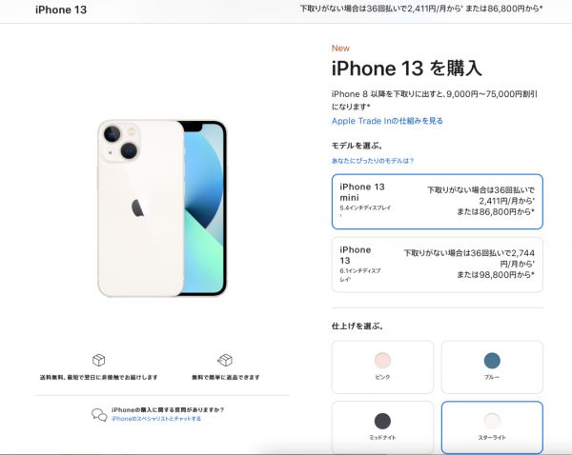Click the iPhone 13 header title
Screen dimensions: 572x455
tap(61, 10)
